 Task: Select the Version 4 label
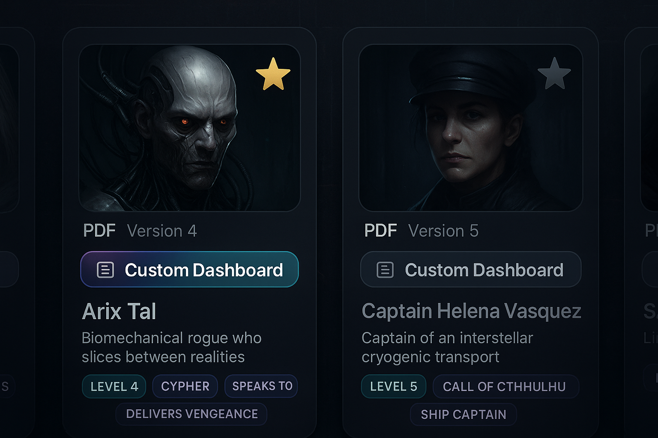[162, 231]
